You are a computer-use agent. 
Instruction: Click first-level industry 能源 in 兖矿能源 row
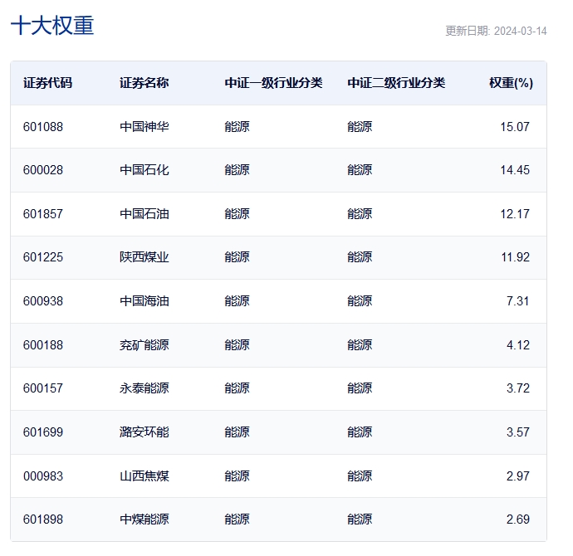click(x=238, y=344)
